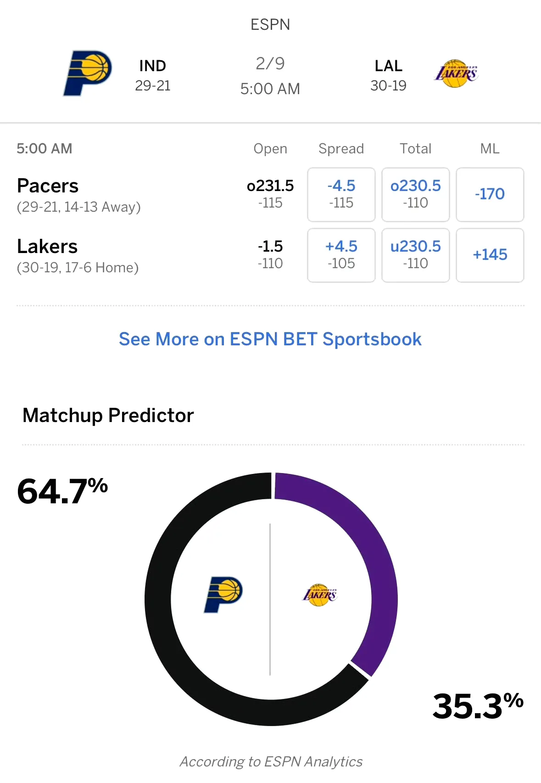Open the Pacers team name in odds table

point(48,186)
